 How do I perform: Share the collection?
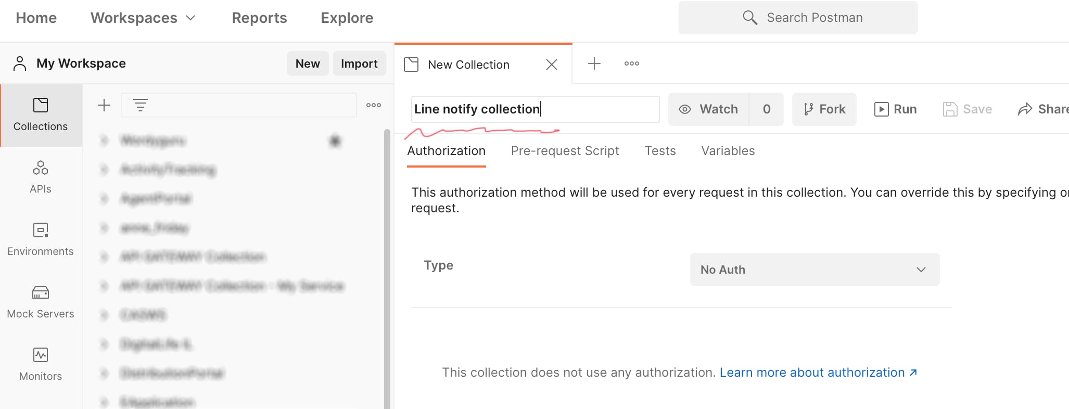pyautogui.click(x=1043, y=109)
